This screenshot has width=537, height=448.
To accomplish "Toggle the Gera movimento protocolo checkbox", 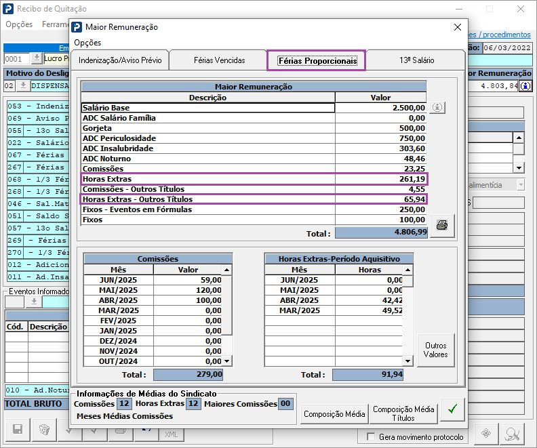I will pos(371,436).
